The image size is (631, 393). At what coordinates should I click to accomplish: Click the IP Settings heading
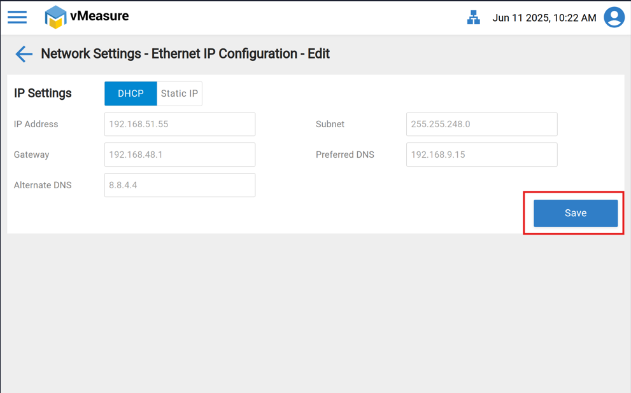[43, 93]
